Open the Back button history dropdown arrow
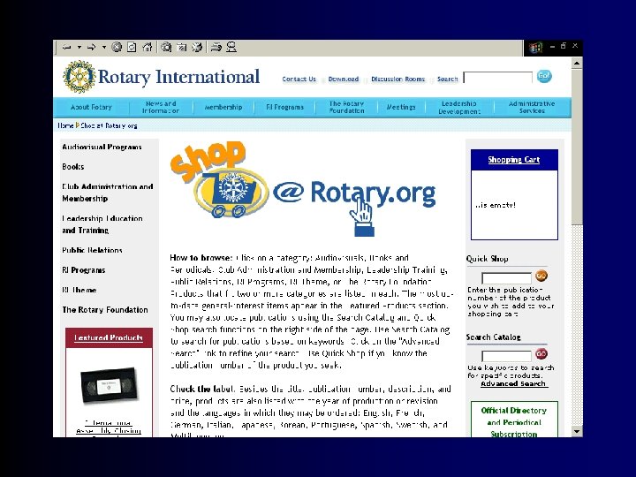The image size is (636, 477). pyautogui.click(x=79, y=48)
